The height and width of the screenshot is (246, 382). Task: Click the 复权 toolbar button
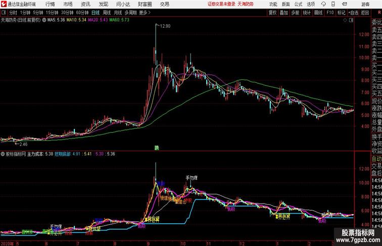[273, 13]
